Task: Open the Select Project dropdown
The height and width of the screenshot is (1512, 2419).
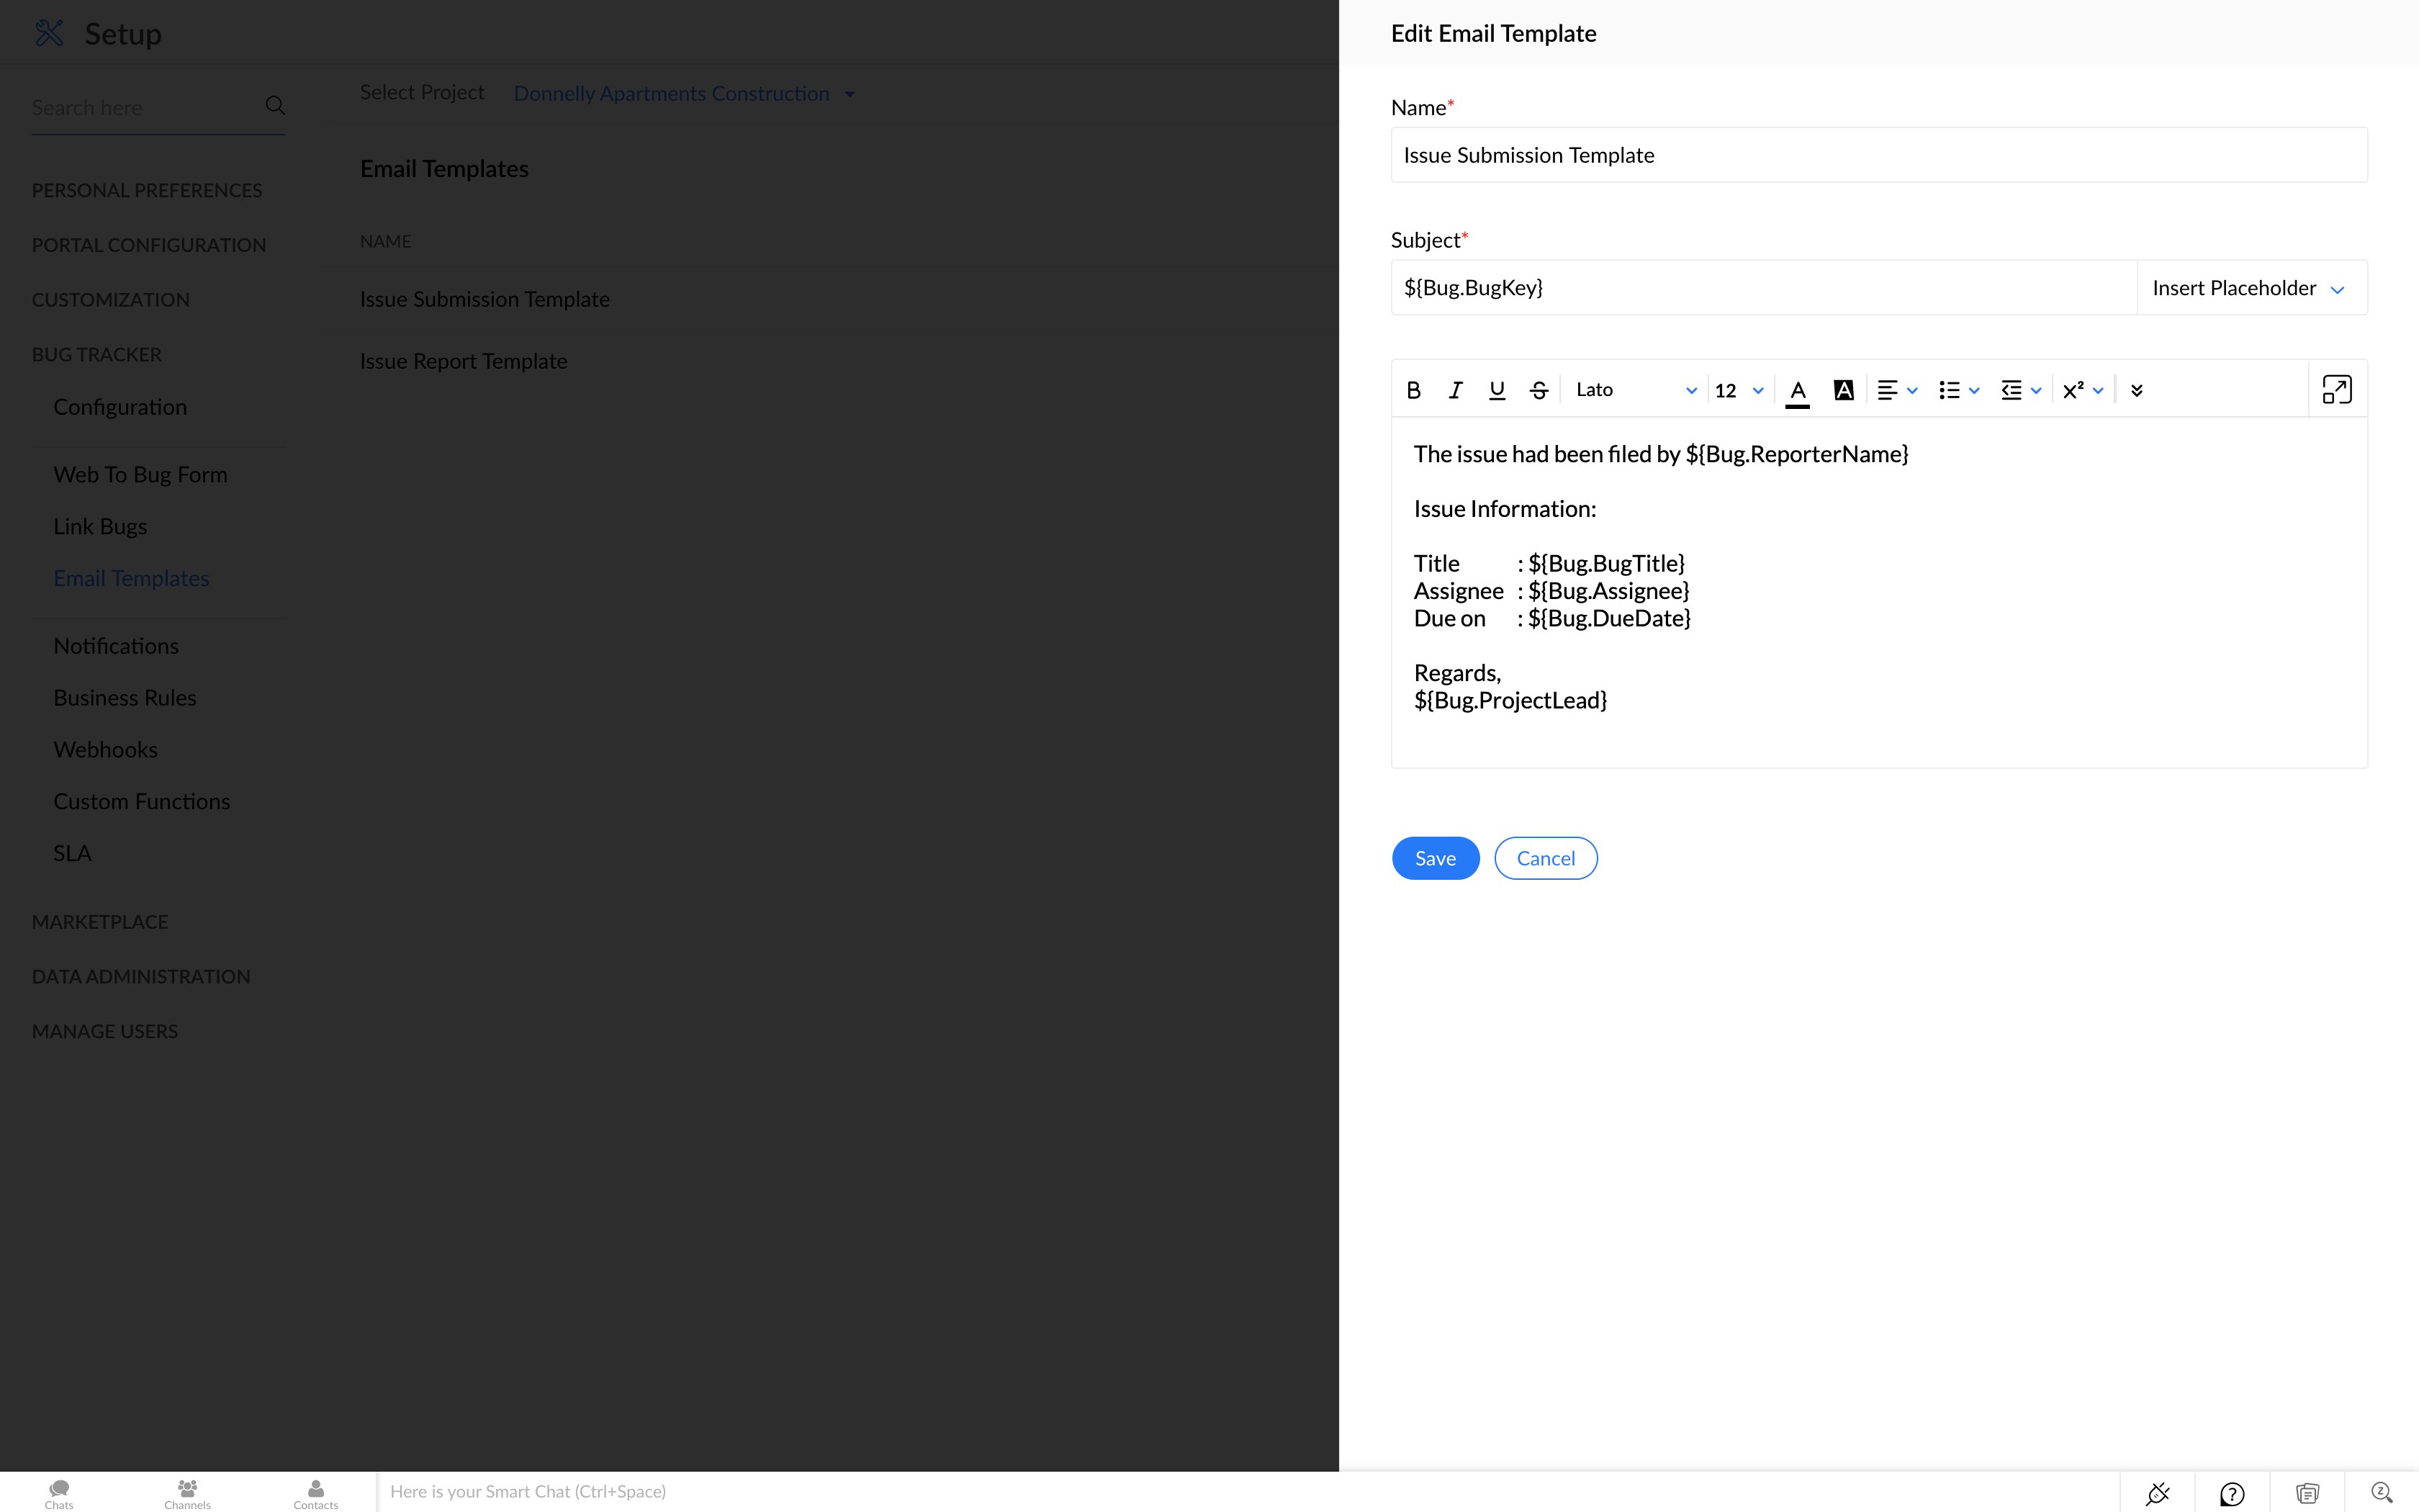Action: coord(685,94)
